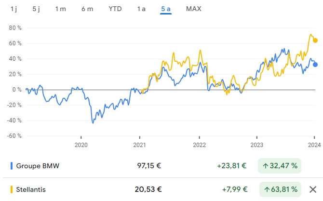323x201 pixels.
Task: Click the active 5 a range tab
Action: click(x=166, y=9)
